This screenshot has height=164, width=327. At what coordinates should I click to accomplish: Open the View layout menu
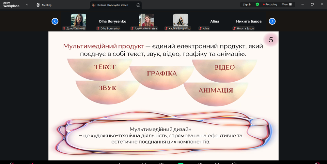[x=287, y=5]
